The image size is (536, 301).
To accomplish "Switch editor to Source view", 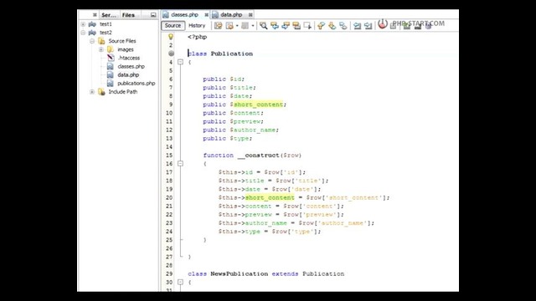I will tap(173, 26).
